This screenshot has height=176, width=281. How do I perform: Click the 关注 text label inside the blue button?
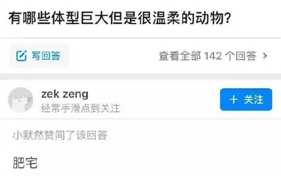coord(254,100)
